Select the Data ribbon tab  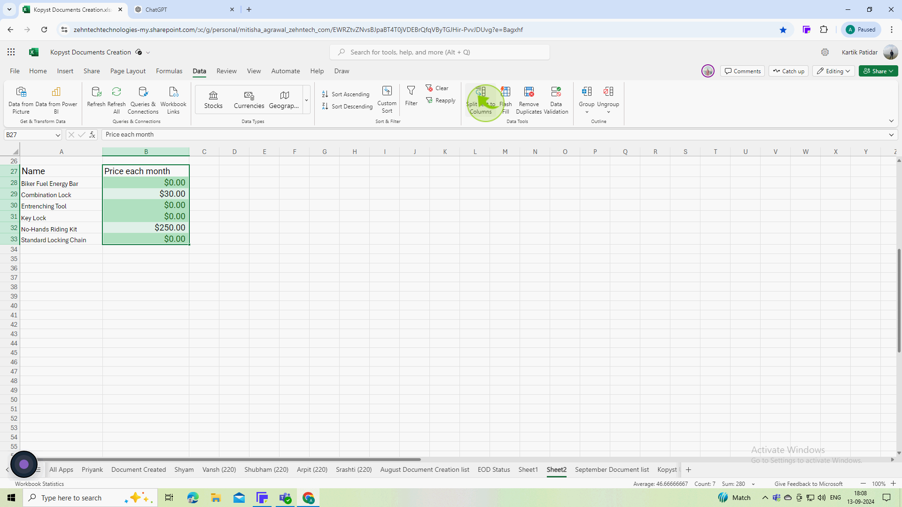point(200,70)
